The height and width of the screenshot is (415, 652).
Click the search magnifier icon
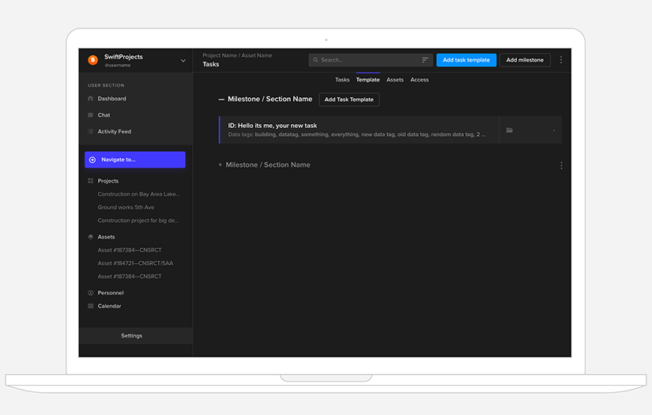pyautogui.click(x=315, y=60)
